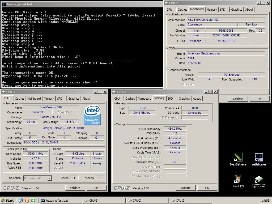Click the system tray clock showing 14:56
Screen dimensions: 272x204
tap(266, 201)
